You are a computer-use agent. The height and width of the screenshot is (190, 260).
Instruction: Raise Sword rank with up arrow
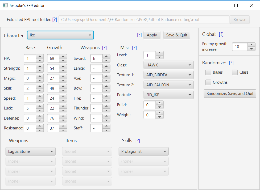pos(106,56)
